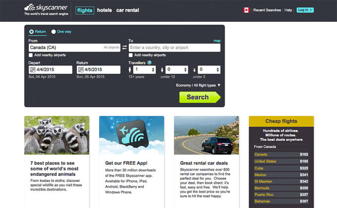
Task: Click 'All airports' label in From field
Action: pos(112,47)
